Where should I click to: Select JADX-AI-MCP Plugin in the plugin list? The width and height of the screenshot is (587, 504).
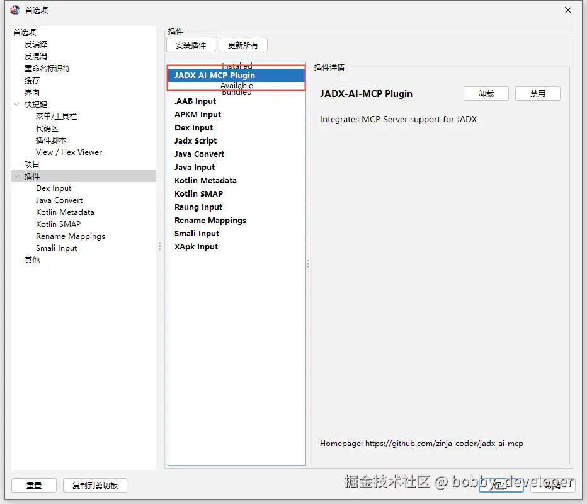point(237,75)
